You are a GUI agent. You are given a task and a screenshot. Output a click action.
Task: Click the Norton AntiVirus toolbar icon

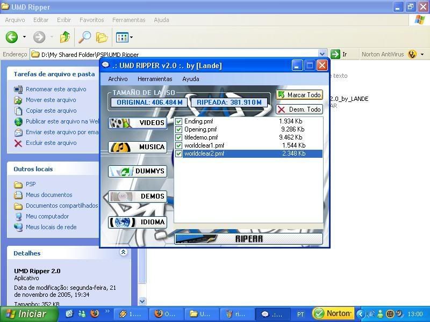tap(412, 54)
